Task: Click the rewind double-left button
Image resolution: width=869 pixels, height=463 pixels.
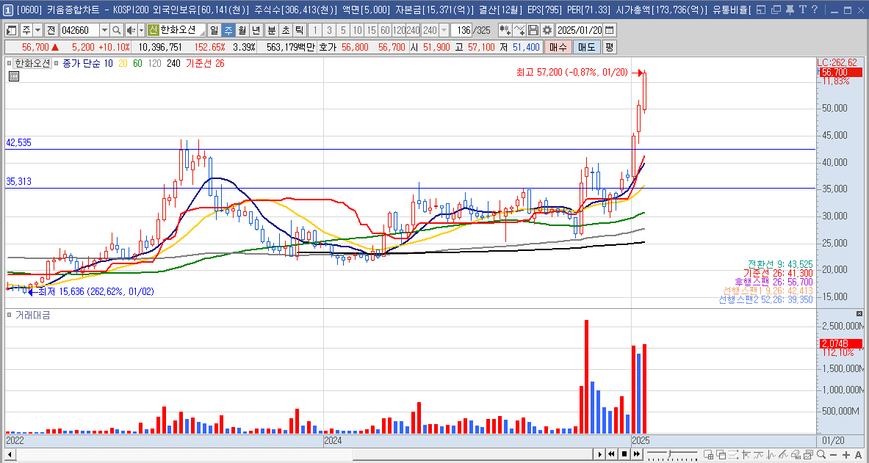Action: [x=611, y=455]
